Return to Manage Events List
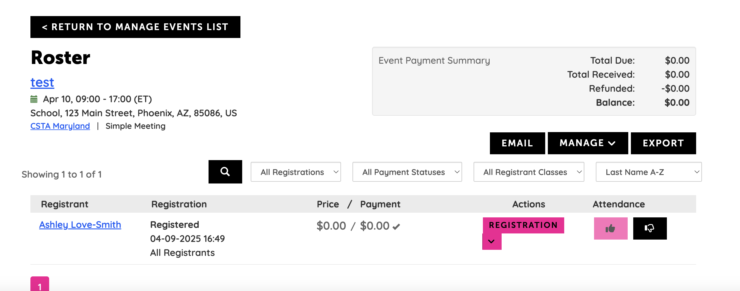This screenshot has height=291, width=740. coord(135,27)
